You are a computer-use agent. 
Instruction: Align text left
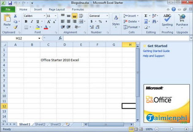click(63, 21)
